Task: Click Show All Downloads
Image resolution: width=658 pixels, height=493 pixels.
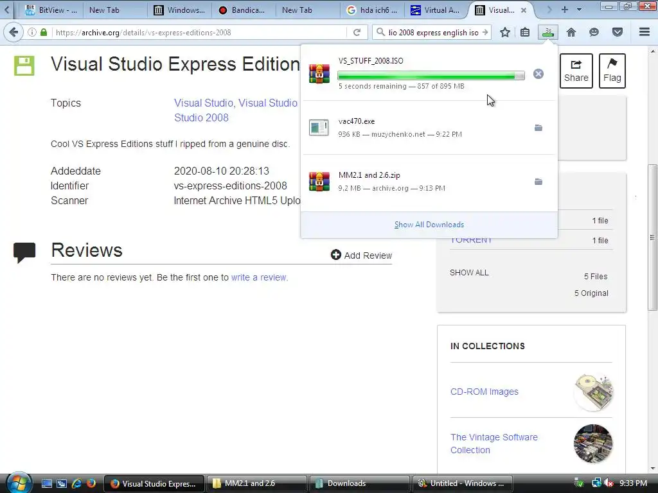Action: pos(429,225)
